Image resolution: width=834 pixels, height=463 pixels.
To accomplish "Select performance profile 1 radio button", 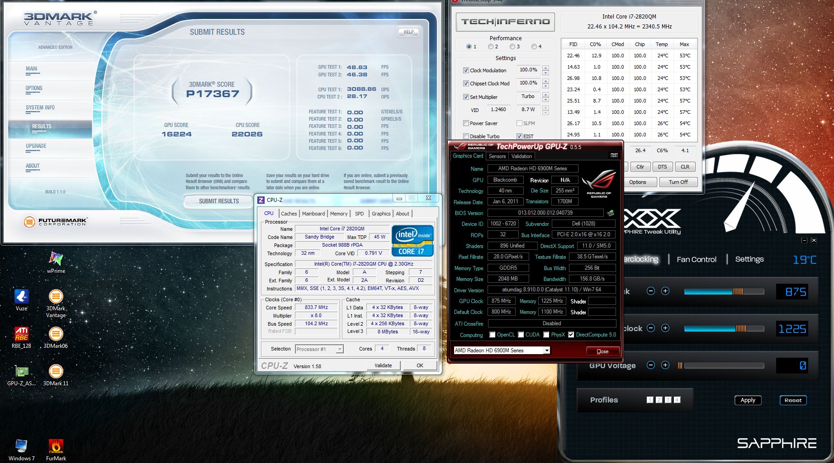I will click(x=469, y=47).
